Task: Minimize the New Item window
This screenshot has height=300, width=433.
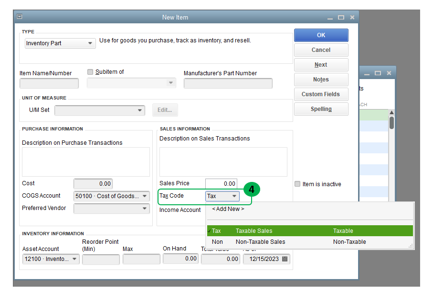Action: (330, 18)
